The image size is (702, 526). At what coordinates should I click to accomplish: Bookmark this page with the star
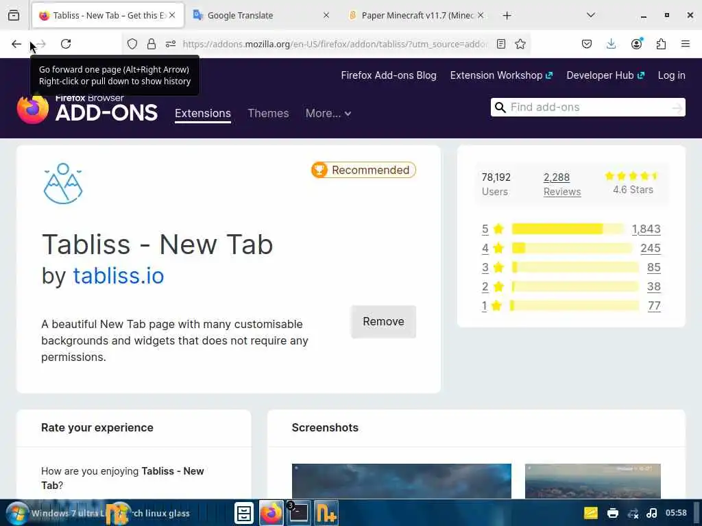click(x=520, y=44)
